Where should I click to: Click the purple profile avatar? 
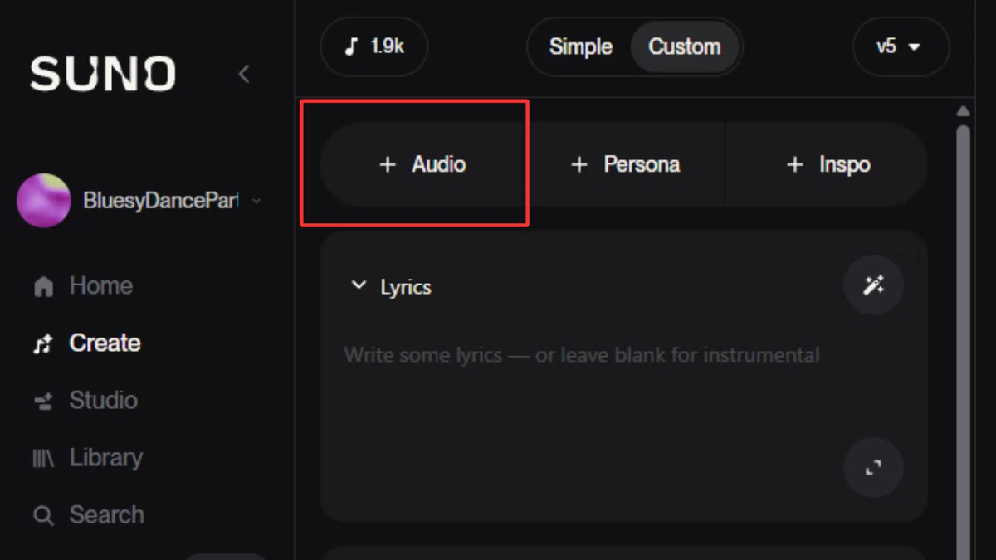tap(43, 201)
